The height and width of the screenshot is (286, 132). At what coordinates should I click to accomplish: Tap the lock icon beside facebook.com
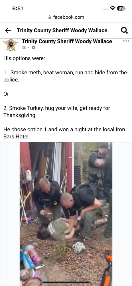click(50, 17)
